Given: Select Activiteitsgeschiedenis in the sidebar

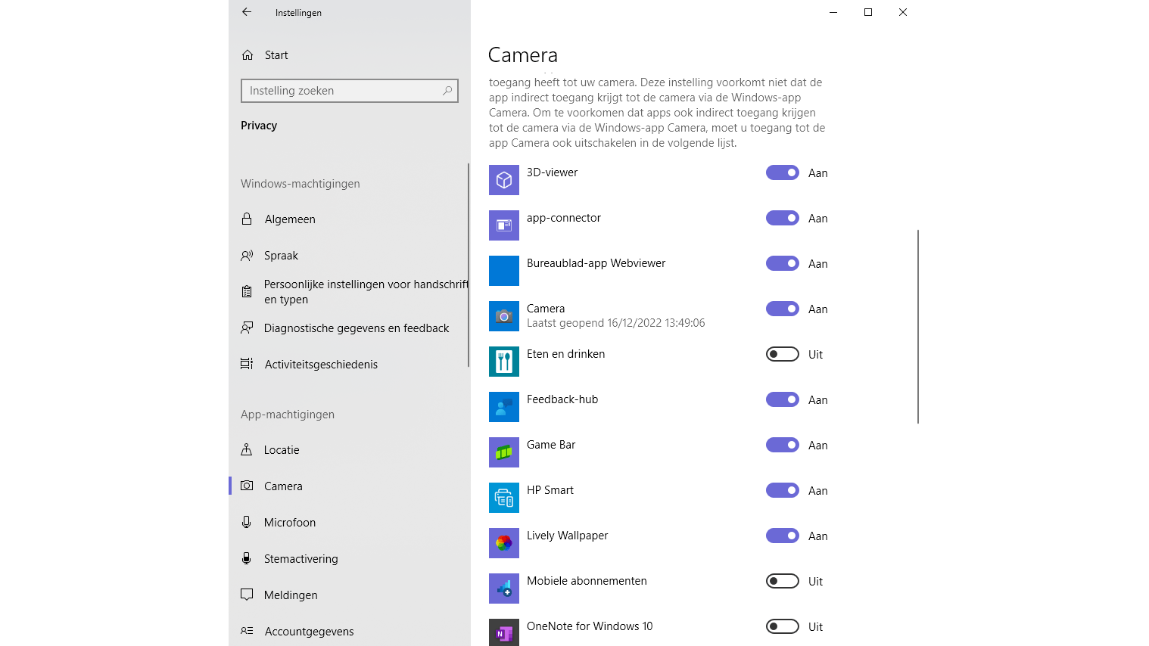Looking at the screenshot, I should click(321, 365).
